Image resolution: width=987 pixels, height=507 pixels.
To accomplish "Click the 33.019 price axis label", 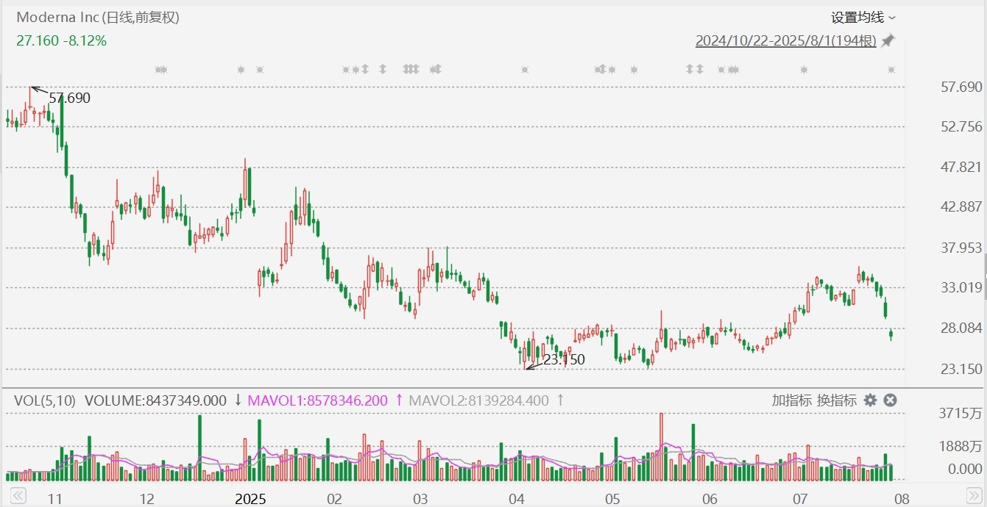I will pyautogui.click(x=962, y=287).
